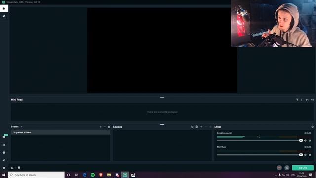Mute the Mic/Aux speaker icon
This screenshot has height=178, width=316.
[305, 155]
